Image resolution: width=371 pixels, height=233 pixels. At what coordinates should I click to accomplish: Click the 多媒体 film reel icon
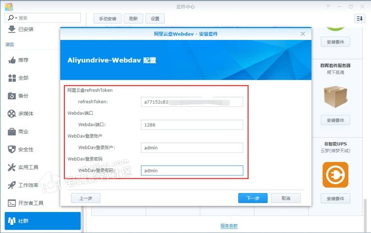click(12, 114)
